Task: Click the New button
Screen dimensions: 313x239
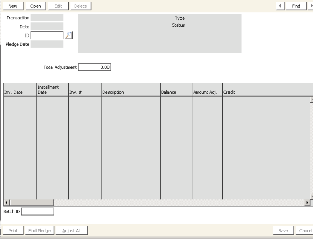Action: point(13,6)
